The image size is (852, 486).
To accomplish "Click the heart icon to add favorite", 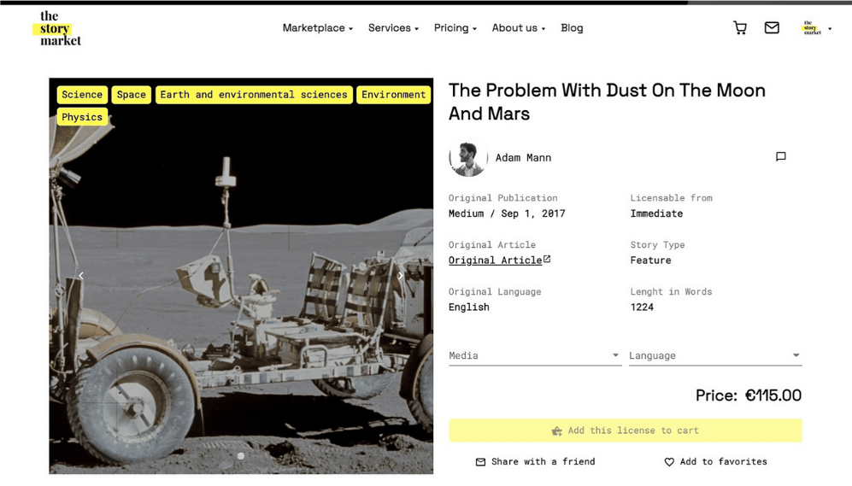I will click(x=669, y=462).
